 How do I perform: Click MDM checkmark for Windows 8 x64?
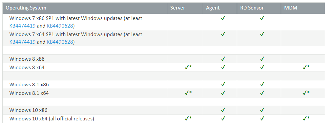click(305, 67)
